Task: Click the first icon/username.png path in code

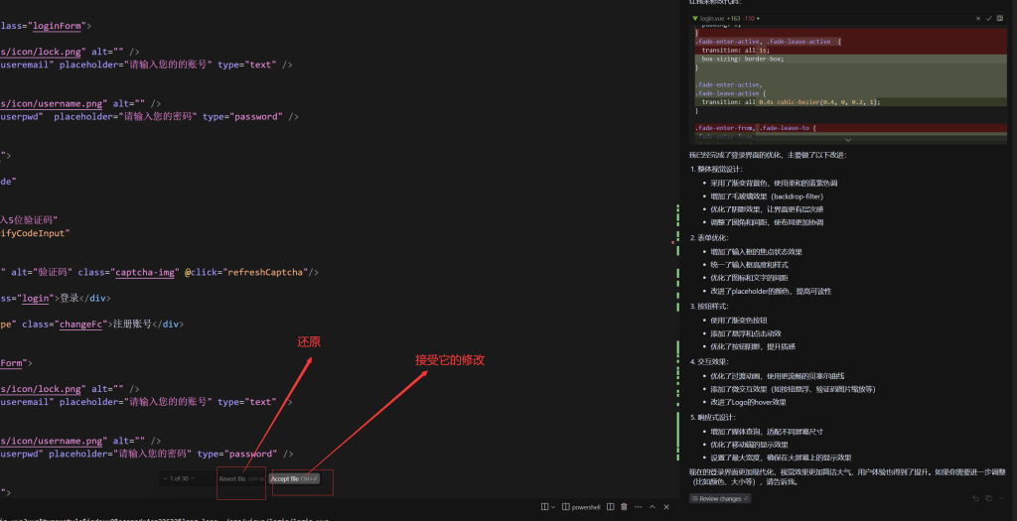Action: 54,103
